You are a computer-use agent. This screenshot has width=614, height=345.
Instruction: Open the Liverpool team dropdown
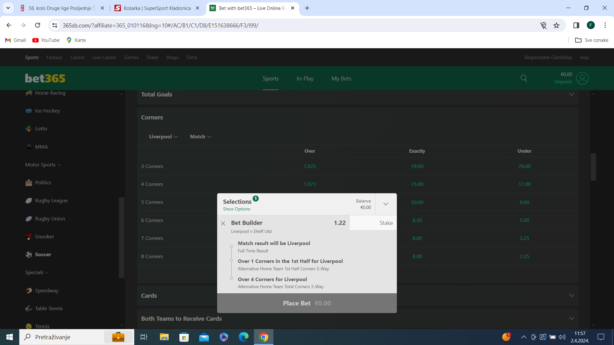[x=163, y=137]
